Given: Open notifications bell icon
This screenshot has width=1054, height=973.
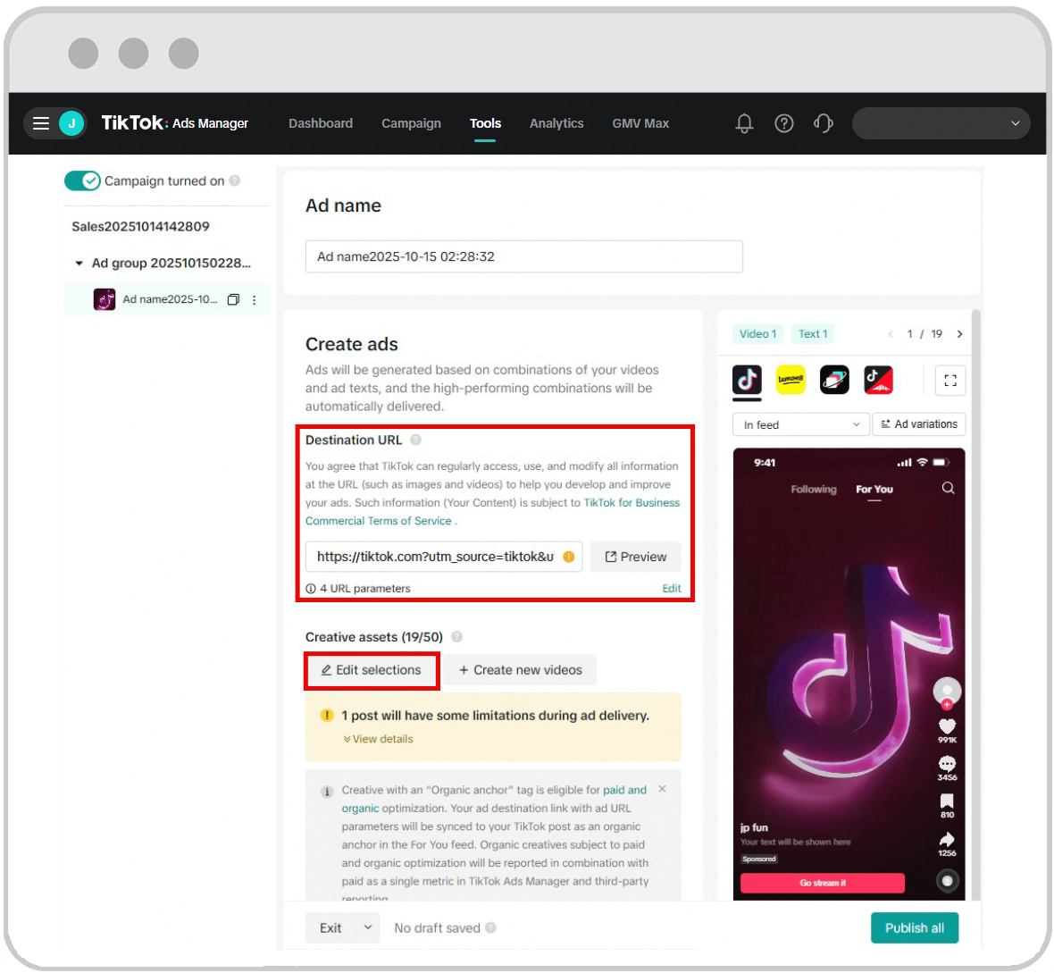Looking at the screenshot, I should [x=744, y=123].
